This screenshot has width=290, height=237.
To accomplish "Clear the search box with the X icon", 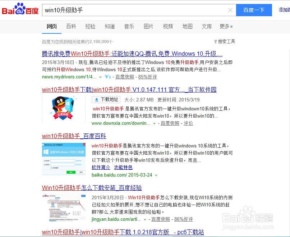I will click(x=230, y=10).
